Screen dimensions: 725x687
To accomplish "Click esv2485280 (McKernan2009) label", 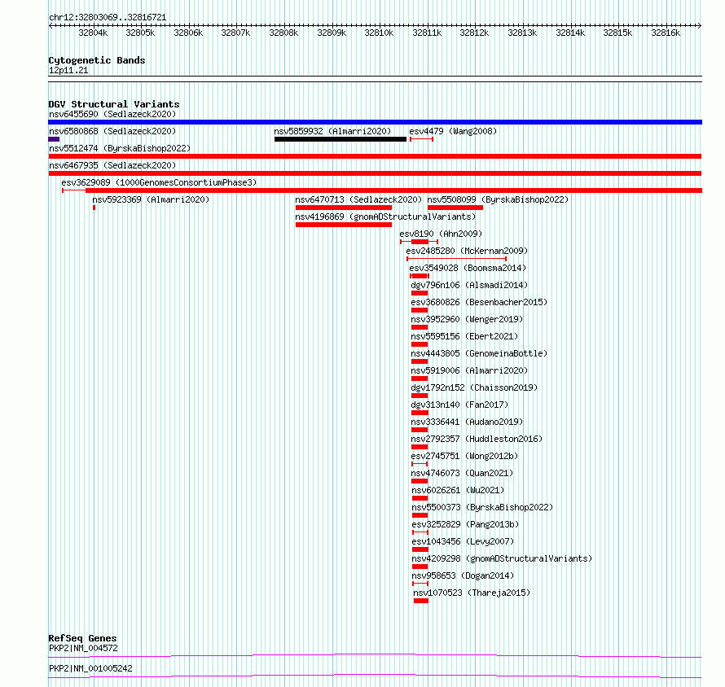I will coord(467,251).
